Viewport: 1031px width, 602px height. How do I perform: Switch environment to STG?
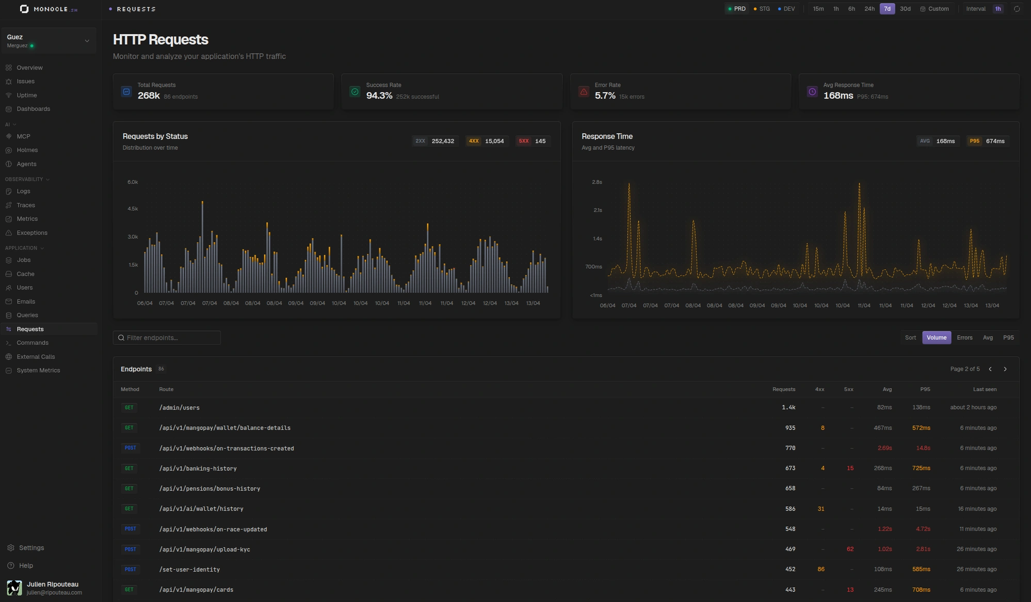762,9
